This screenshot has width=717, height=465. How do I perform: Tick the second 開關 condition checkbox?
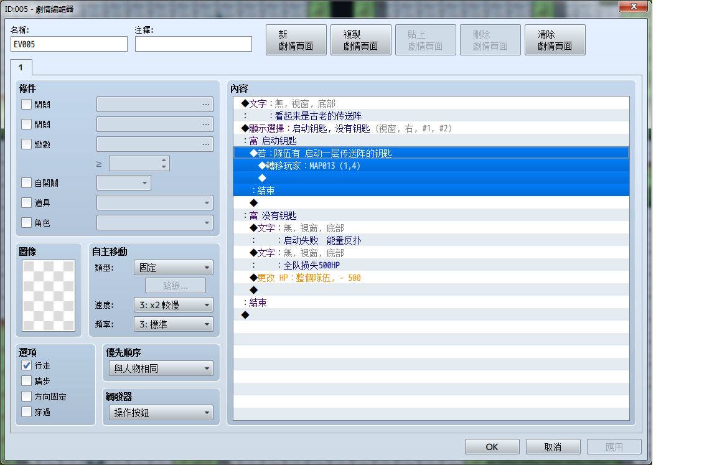click(27, 124)
